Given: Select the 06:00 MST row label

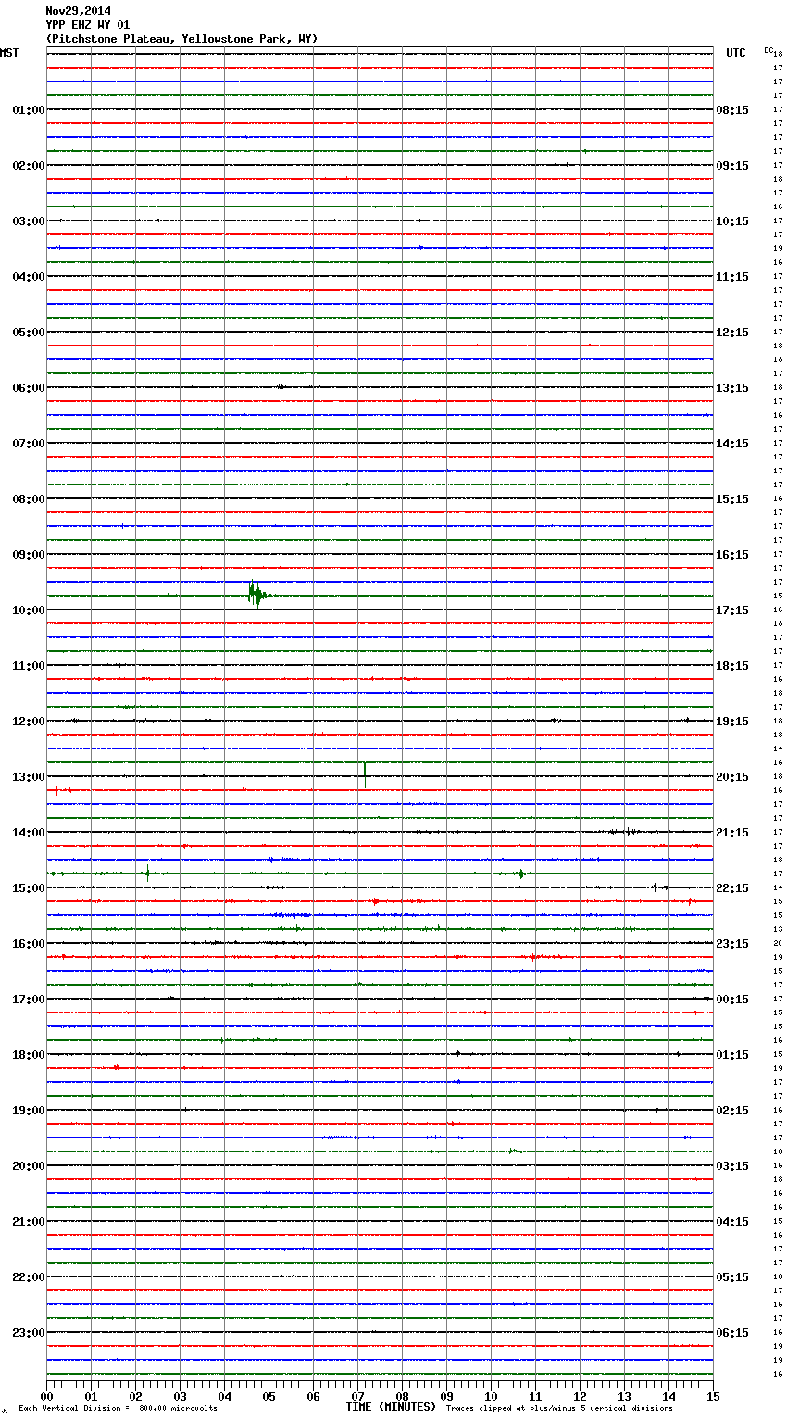Looking at the screenshot, I should click(x=29, y=388).
